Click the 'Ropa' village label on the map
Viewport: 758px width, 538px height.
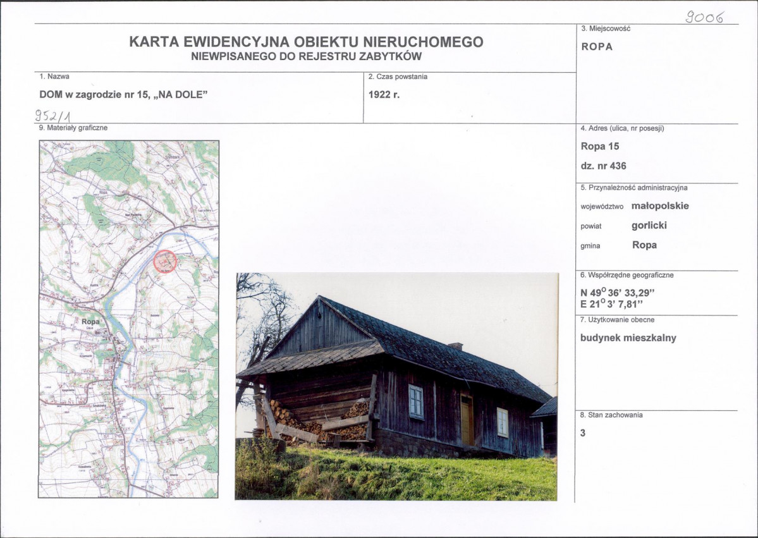[90, 321]
